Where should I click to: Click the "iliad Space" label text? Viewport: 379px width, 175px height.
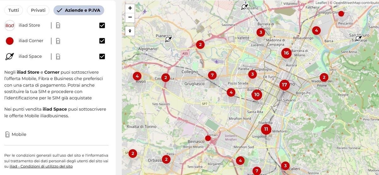[30, 56]
